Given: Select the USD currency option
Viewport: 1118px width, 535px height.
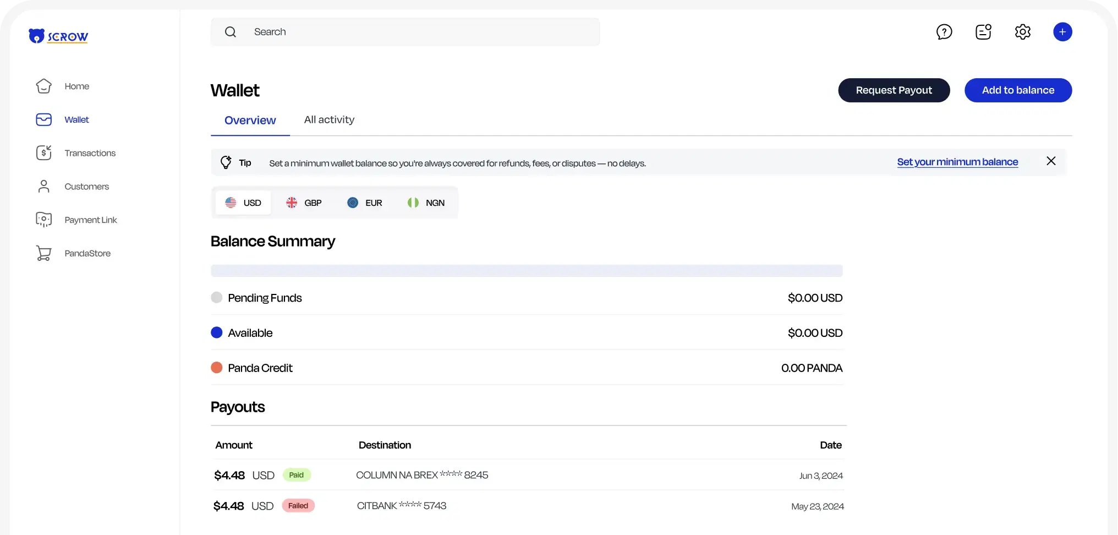Looking at the screenshot, I should click(243, 203).
